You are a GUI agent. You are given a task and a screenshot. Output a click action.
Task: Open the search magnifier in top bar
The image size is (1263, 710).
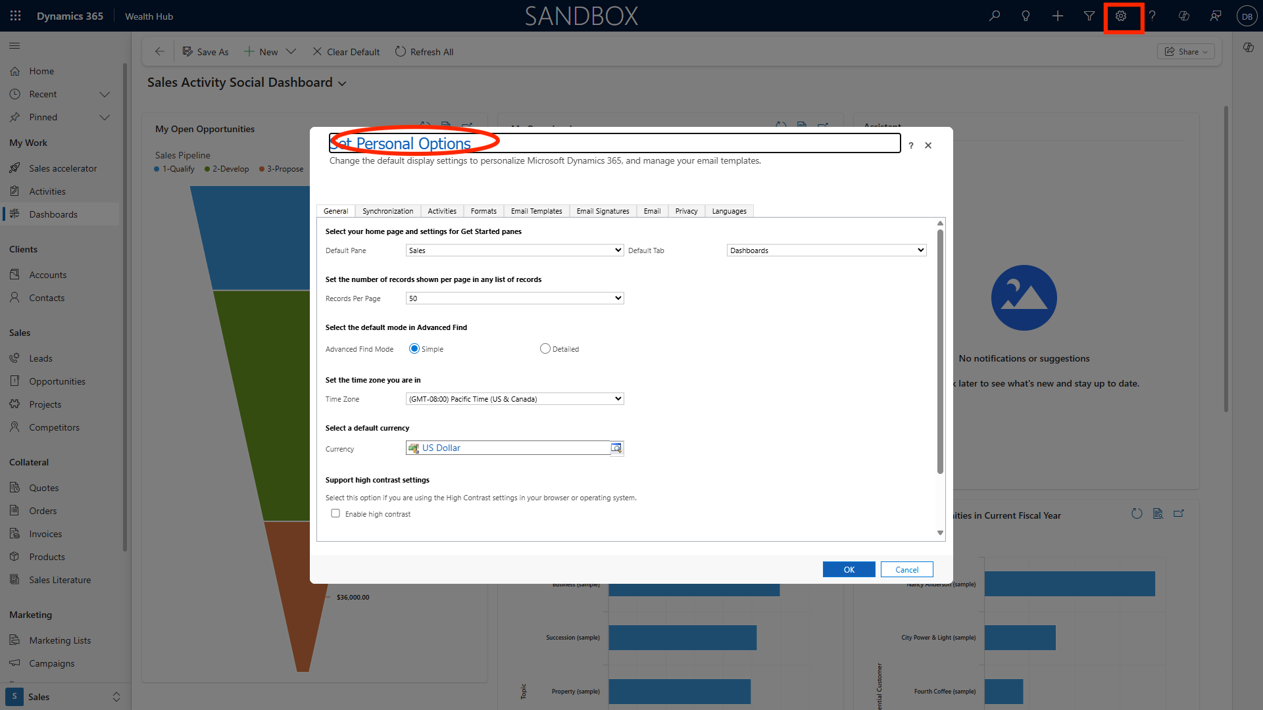(995, 16)
